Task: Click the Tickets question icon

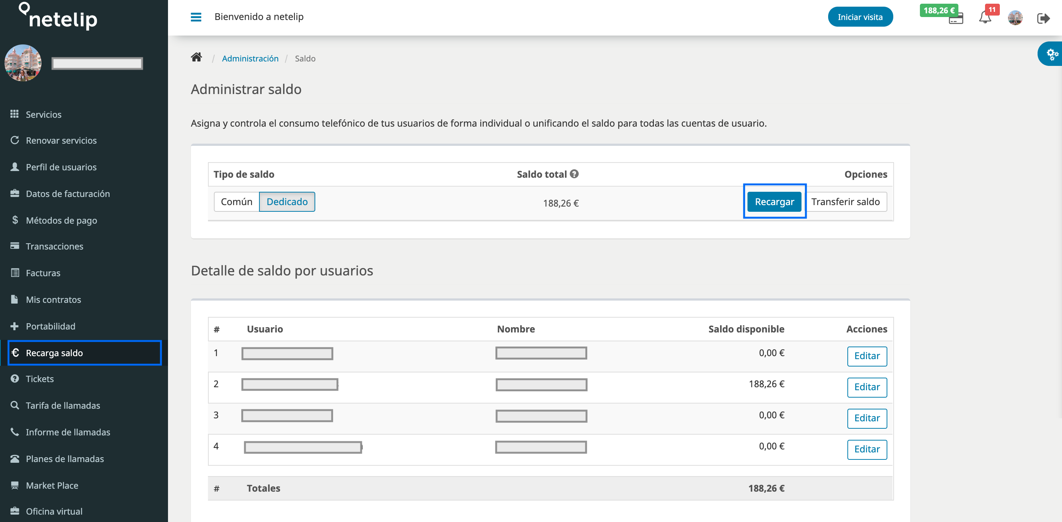Action: (x=14, y=378)
